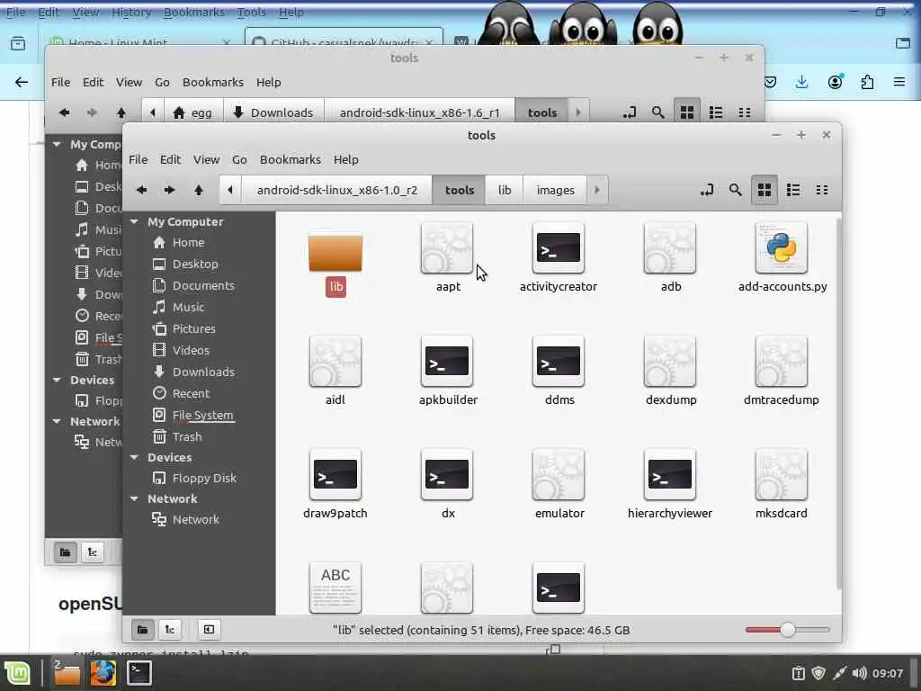Open File menu in front tools window
This screenshot has height=691, width=921.
coord(138,159)
